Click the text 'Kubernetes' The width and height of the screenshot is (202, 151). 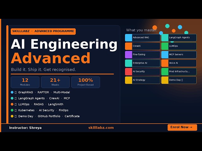26,110
